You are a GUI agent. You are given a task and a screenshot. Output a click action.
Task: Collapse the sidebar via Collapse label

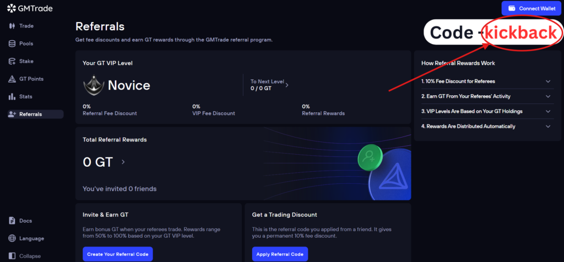tap(30, 256)
